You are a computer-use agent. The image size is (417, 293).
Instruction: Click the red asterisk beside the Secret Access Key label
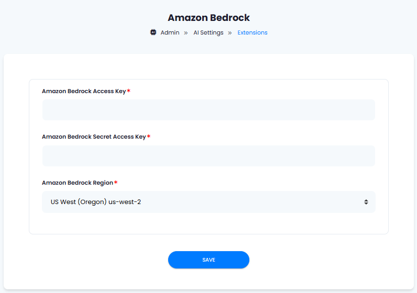click(x=149, y=136)
